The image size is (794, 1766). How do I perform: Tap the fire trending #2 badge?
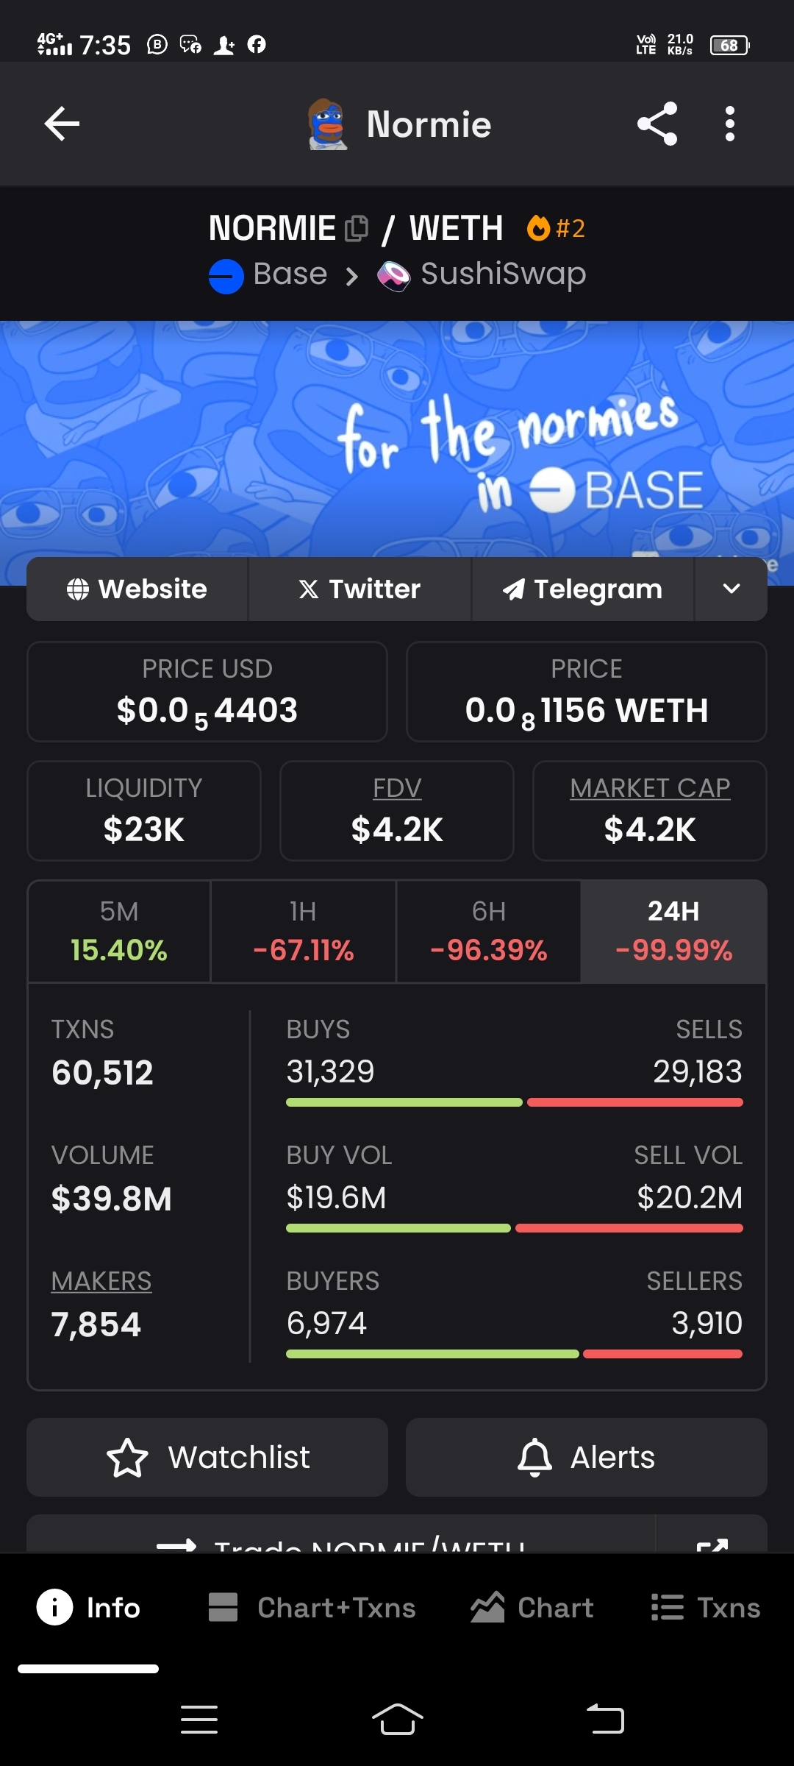click(556, 228)
